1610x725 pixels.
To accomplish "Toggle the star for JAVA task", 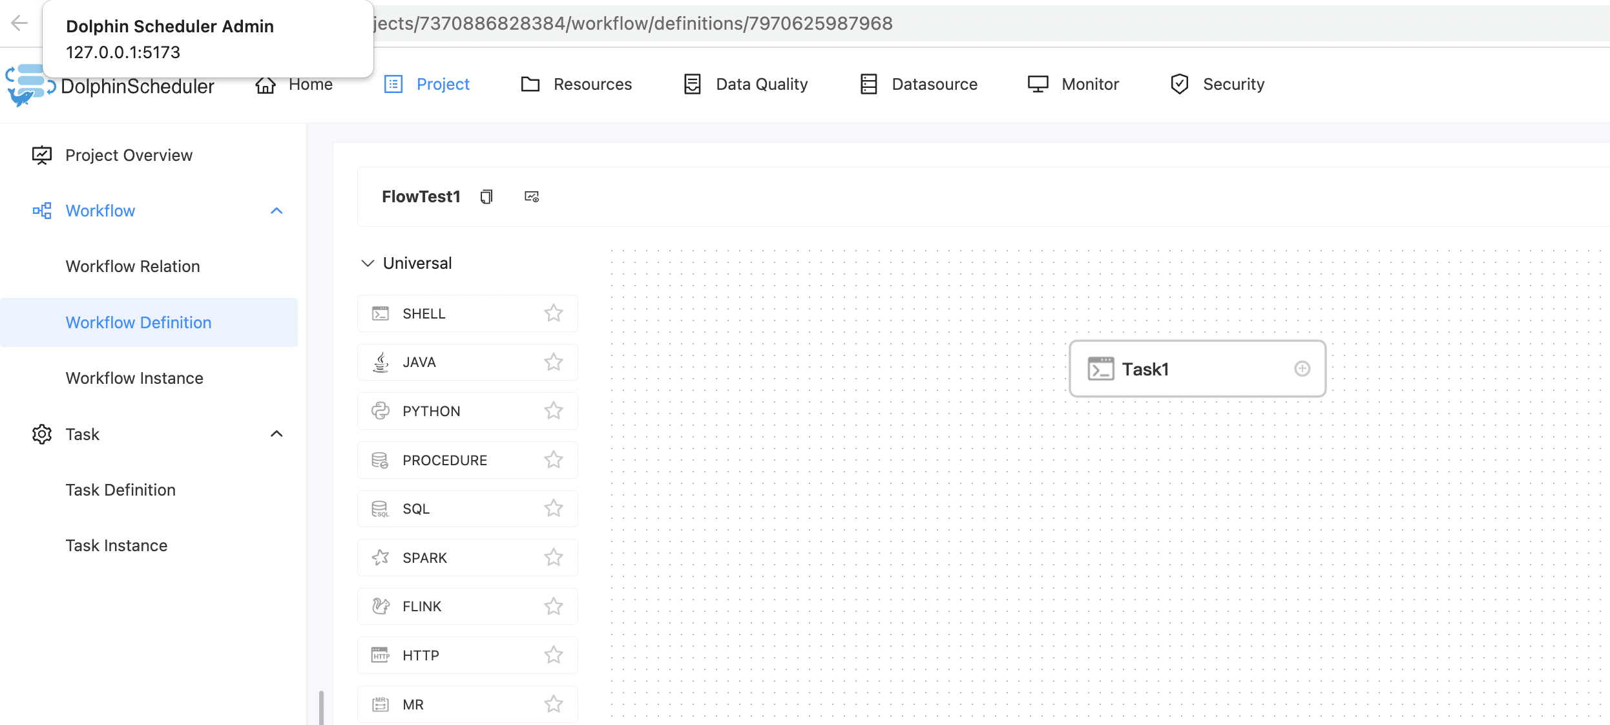I will (x=553, y=362).
